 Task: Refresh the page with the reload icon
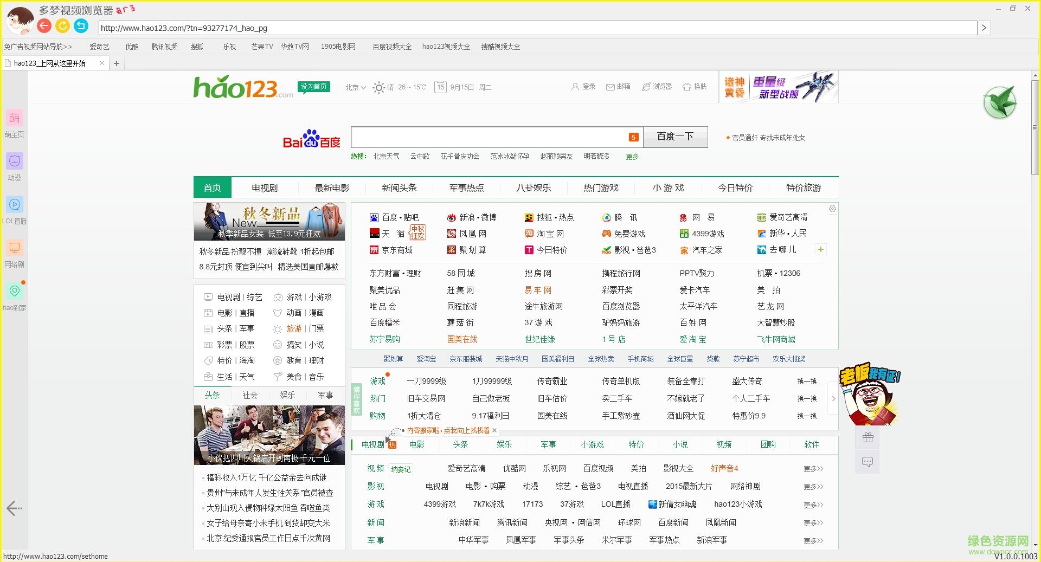click(x=62, y=25)
